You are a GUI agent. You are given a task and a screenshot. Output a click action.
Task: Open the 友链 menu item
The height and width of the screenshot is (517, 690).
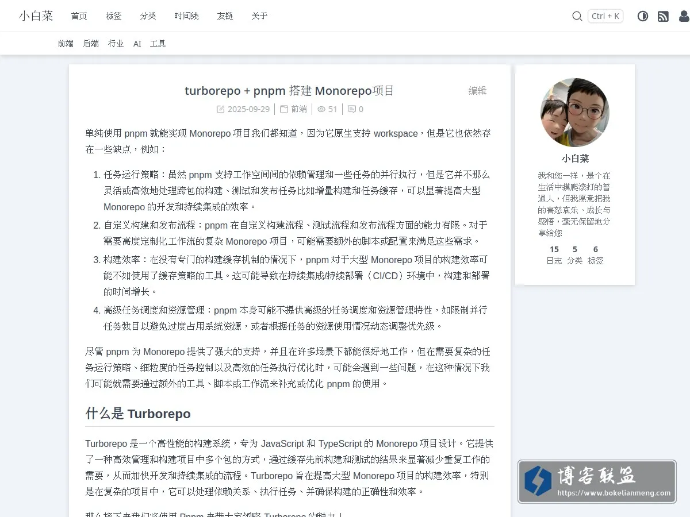(225, 16)
